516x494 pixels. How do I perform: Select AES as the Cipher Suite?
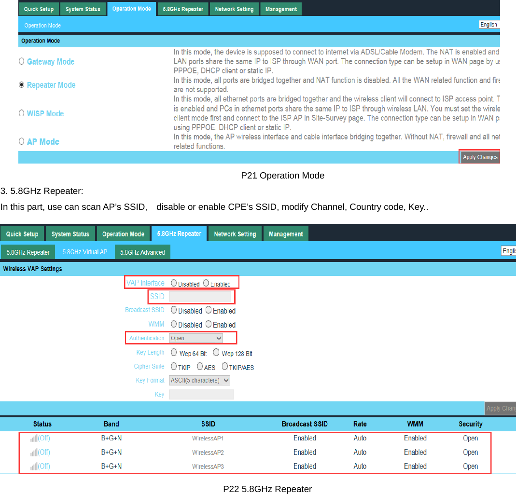tap(200, 367)
